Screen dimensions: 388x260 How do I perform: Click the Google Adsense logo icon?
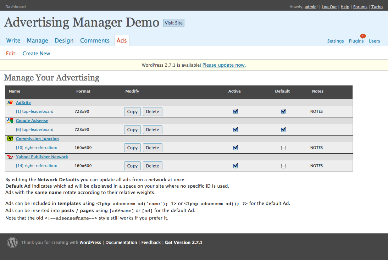(x=10, y=121)
